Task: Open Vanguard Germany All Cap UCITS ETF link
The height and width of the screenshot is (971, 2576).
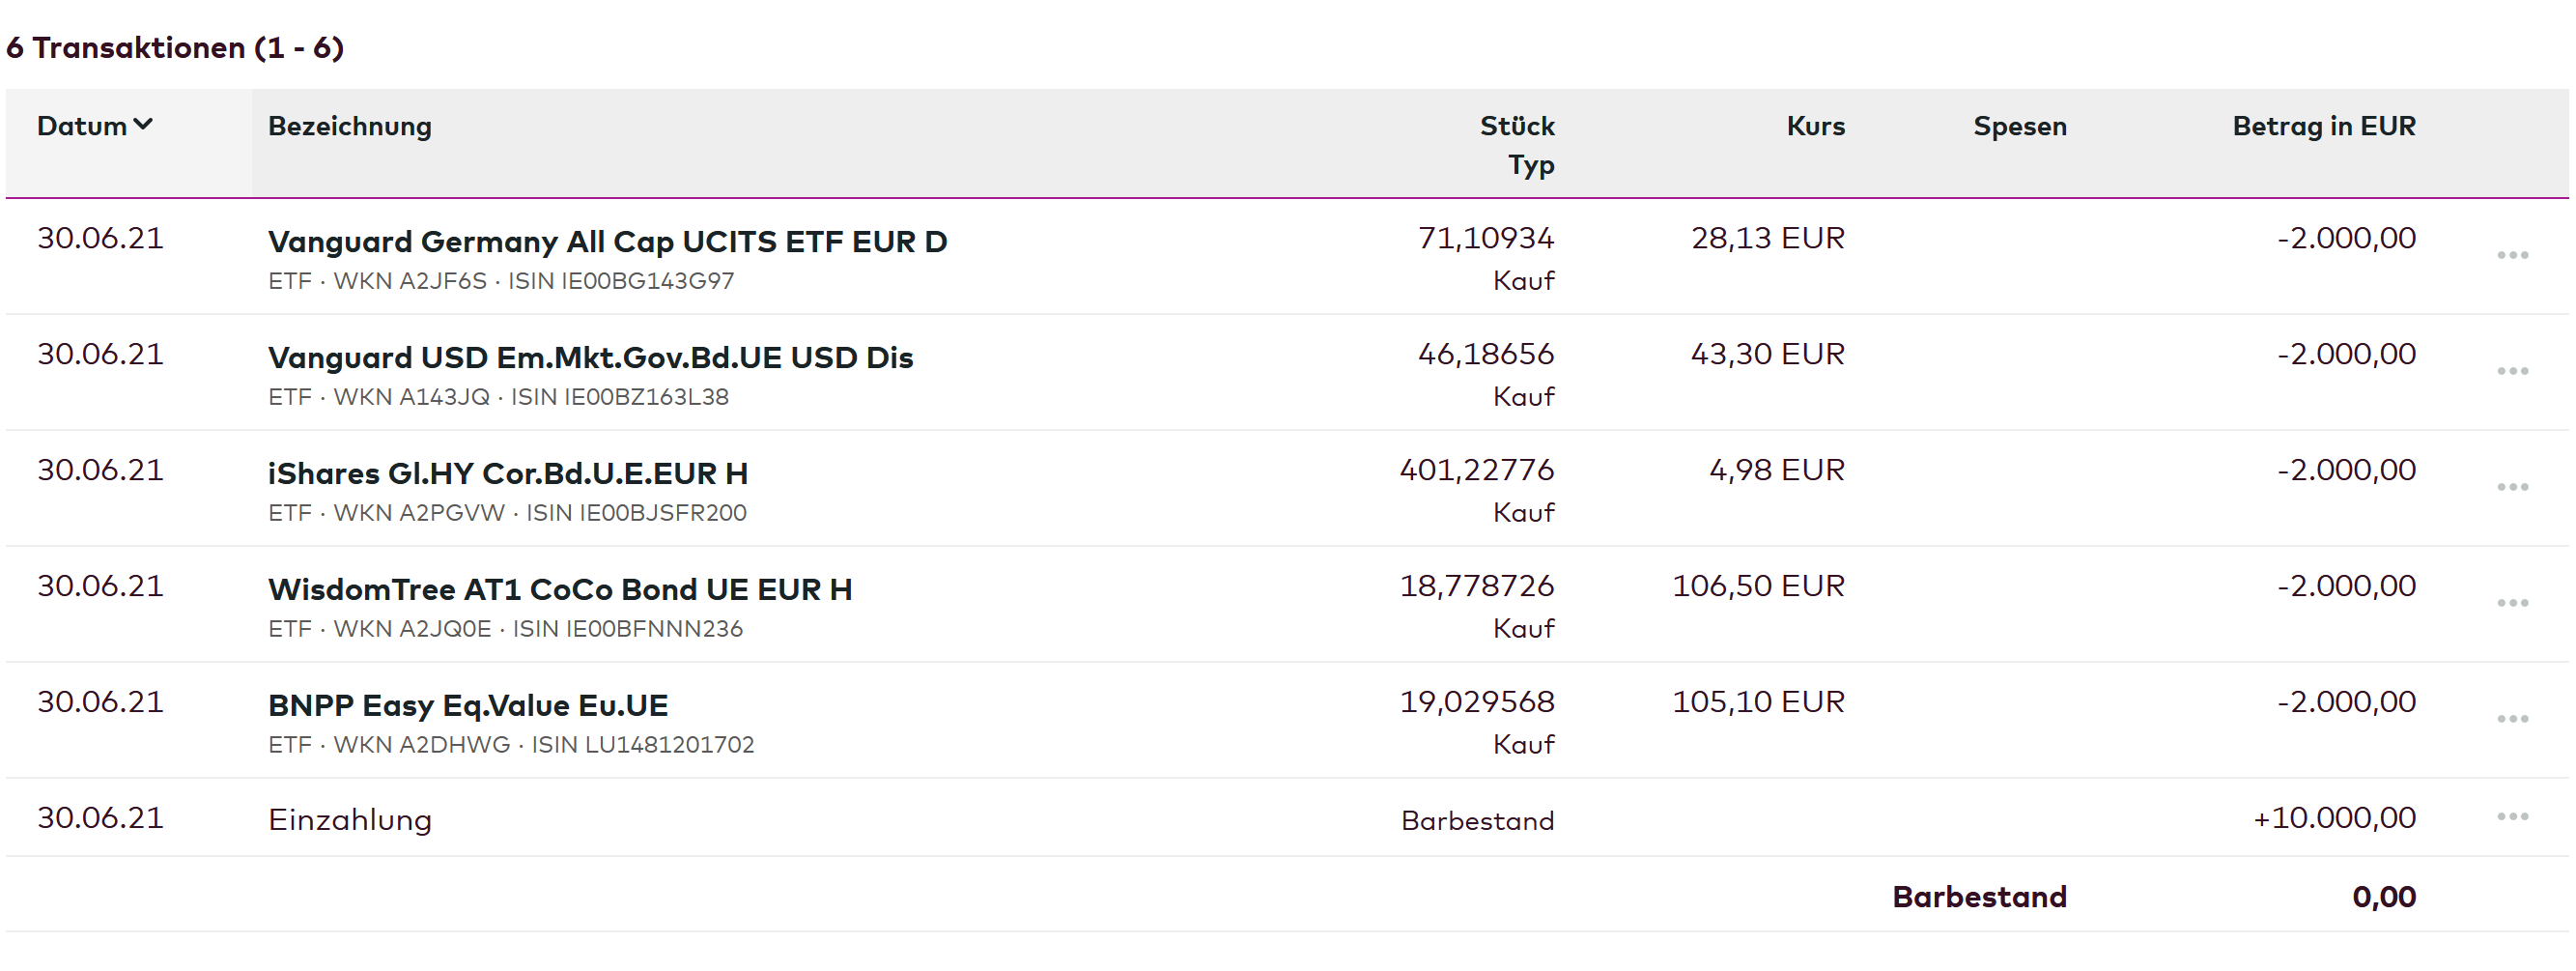Action: point(607,242)
